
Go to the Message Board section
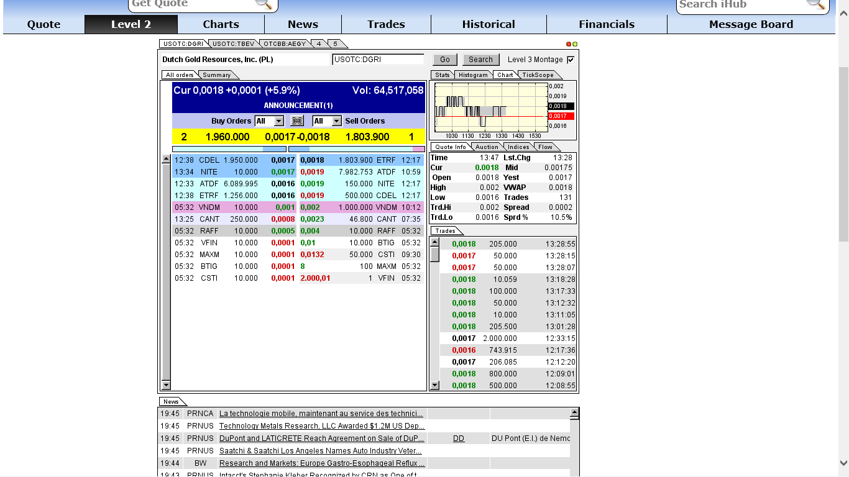(x=751, y=24)
